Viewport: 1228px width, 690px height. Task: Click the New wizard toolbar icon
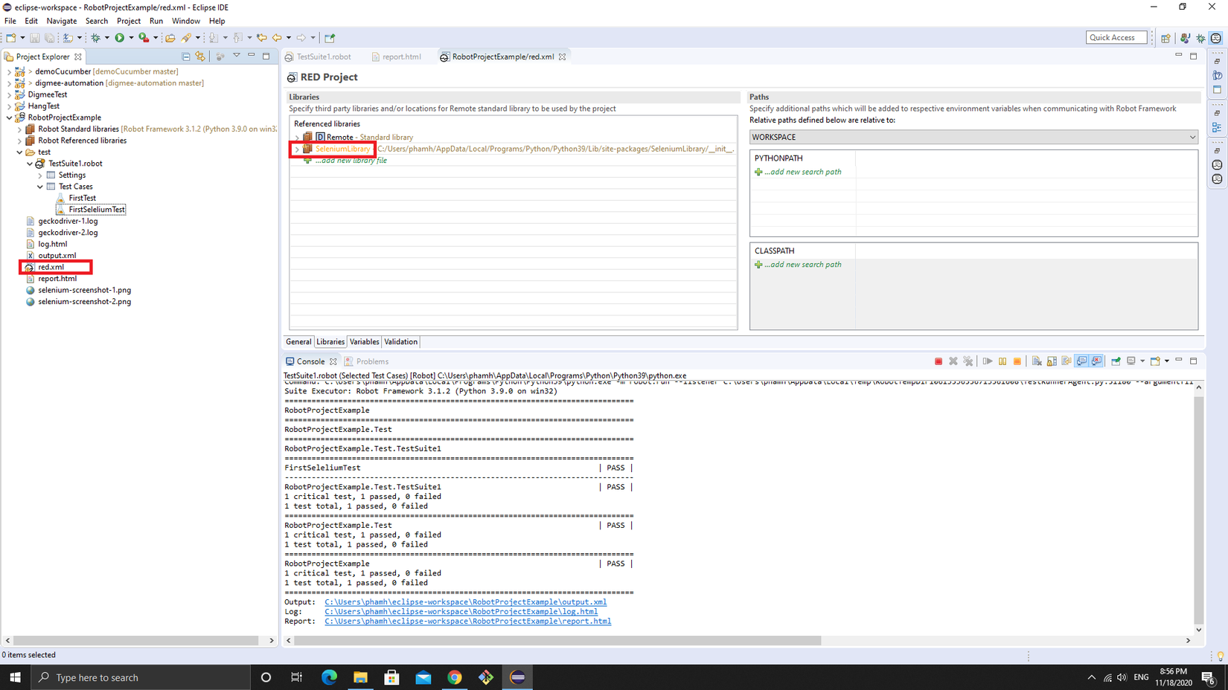(x=11, y=38)
